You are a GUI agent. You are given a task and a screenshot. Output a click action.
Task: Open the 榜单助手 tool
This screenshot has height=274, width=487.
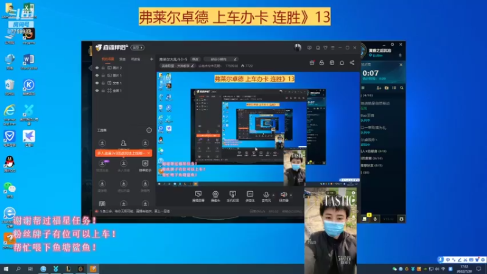click(145, 166)
